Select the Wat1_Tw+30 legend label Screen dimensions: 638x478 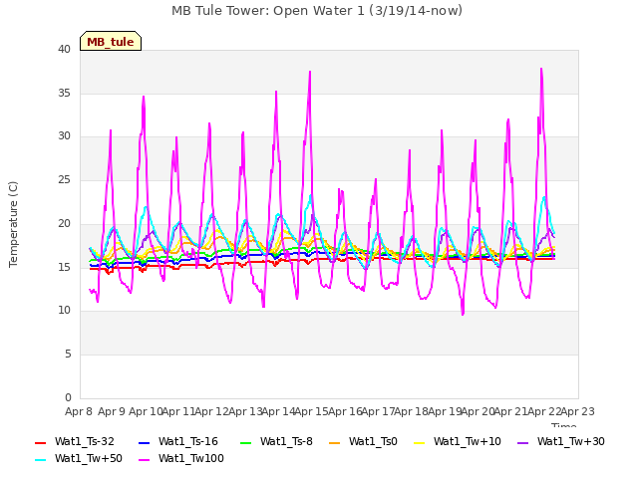(x=571, y=442)
